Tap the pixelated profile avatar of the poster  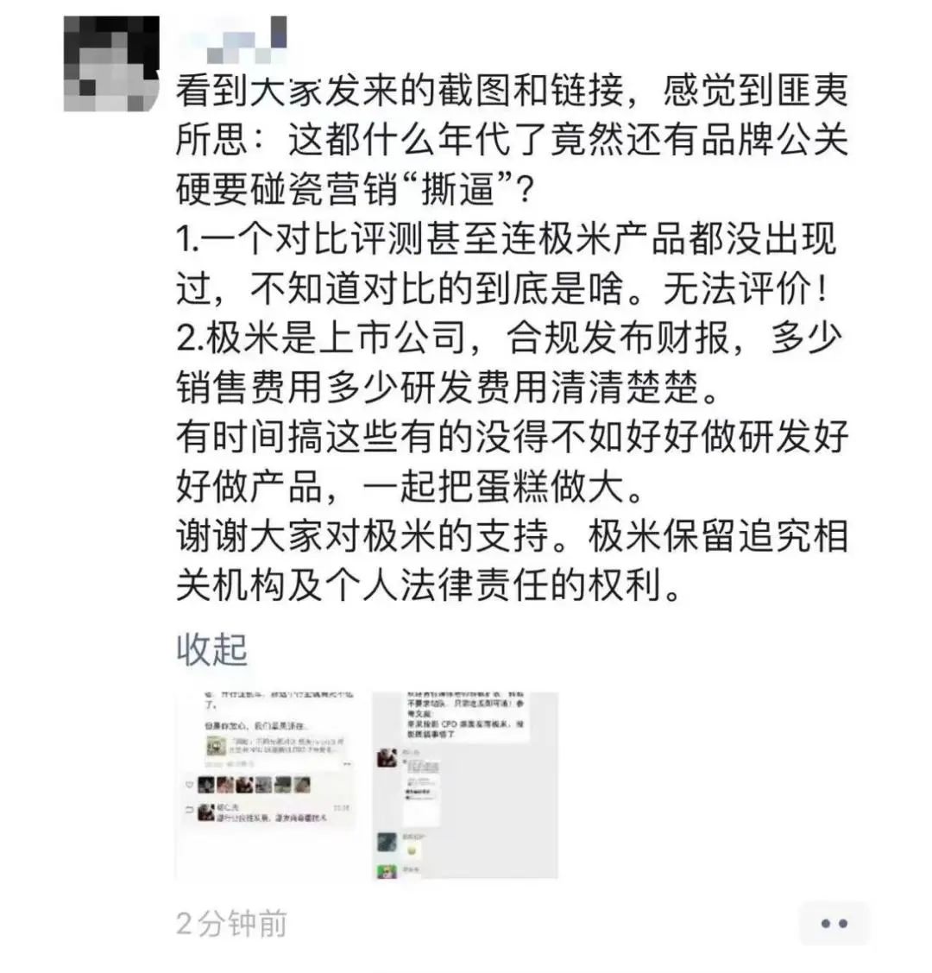(111, 64)
